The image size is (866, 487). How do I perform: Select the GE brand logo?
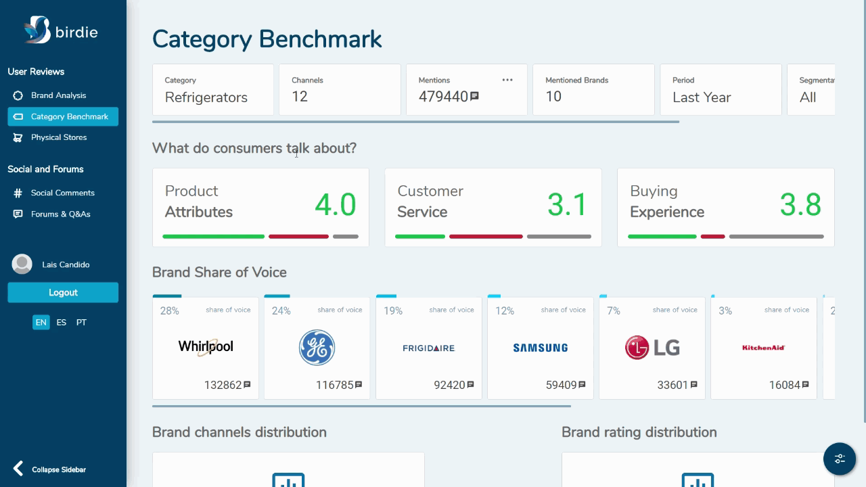pos(317,348)
